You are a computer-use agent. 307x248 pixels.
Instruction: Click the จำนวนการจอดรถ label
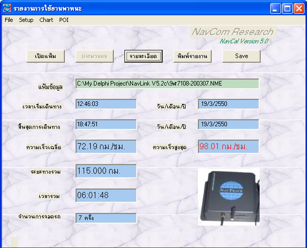pos(39,216)
